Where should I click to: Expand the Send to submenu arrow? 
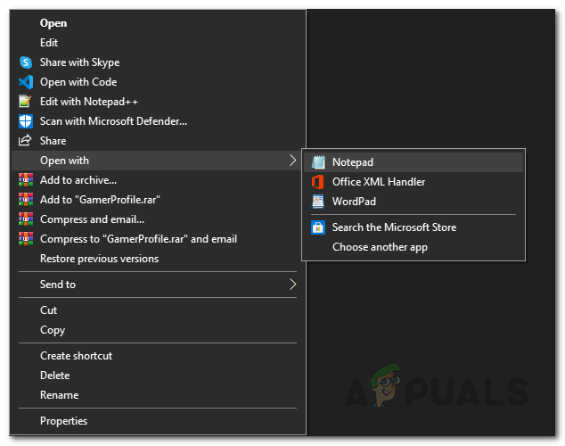292,285
